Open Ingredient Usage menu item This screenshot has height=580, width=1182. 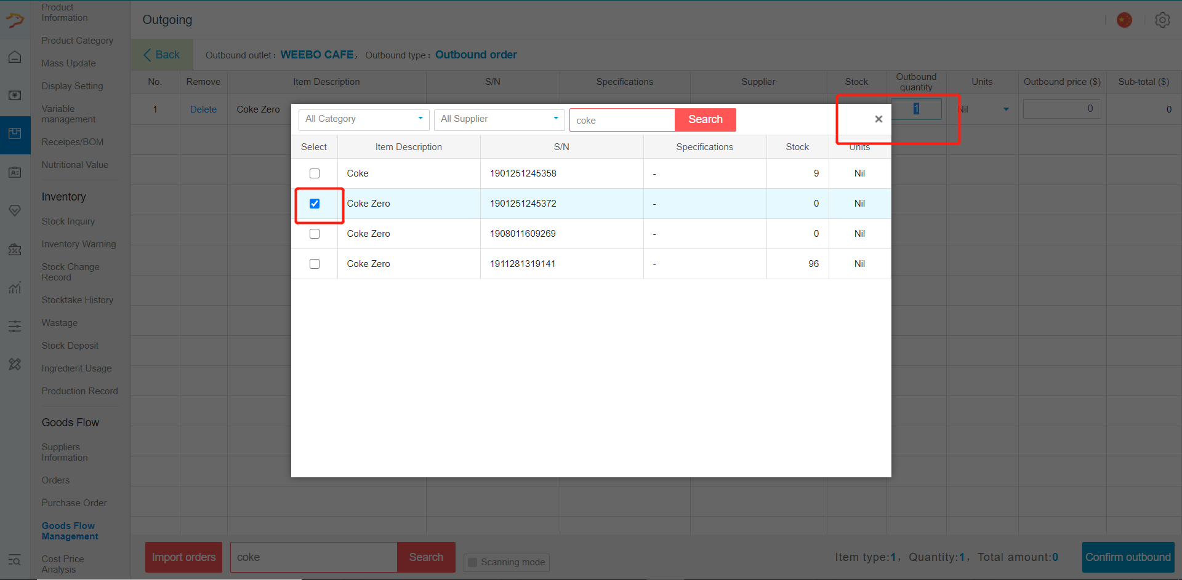(x=77, y=368)
